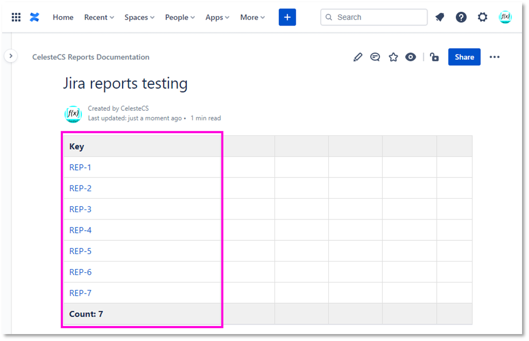Go to Home in the navigation bar
This screenshot has width=529, height=341.
[x=63, y=17]
